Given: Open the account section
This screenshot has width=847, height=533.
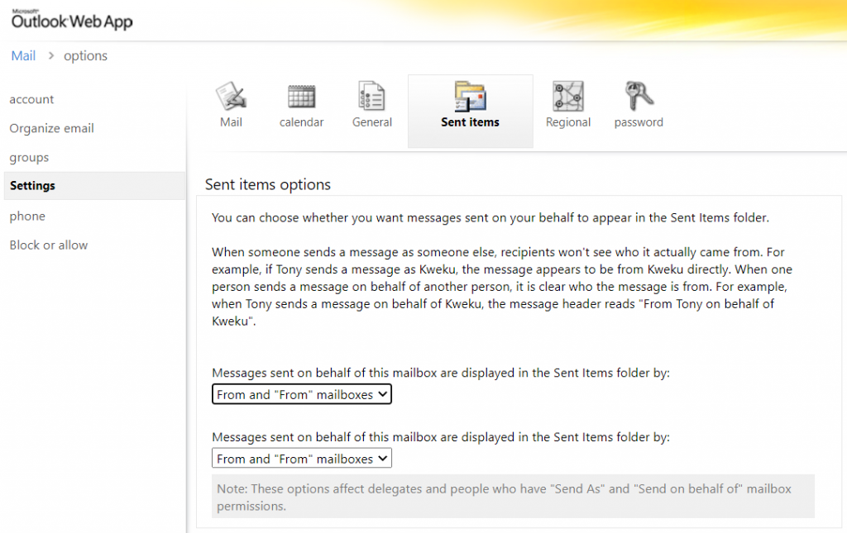Looking at the screenshot, I should pos(31,99).
